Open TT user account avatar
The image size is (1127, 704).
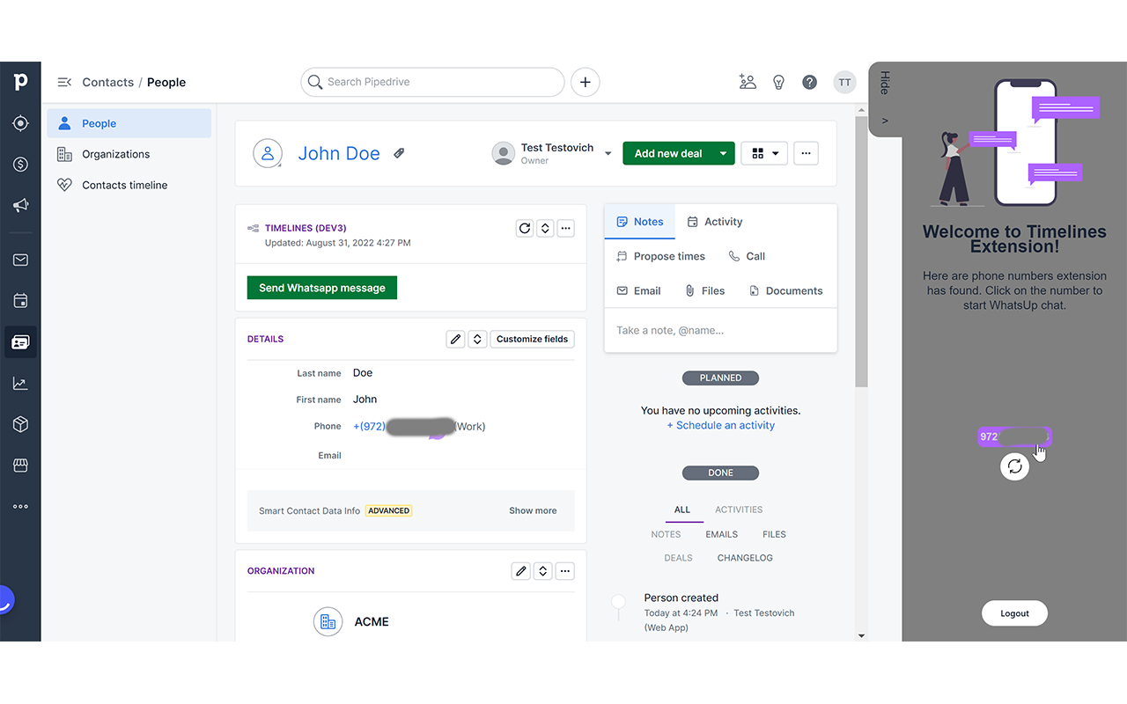click(844, 82)
